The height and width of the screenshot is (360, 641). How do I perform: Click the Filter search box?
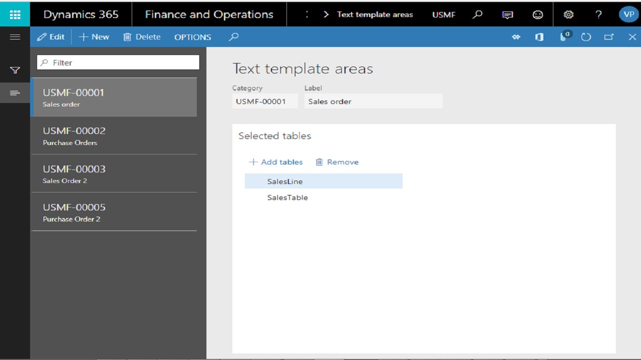tap(118, 62)
